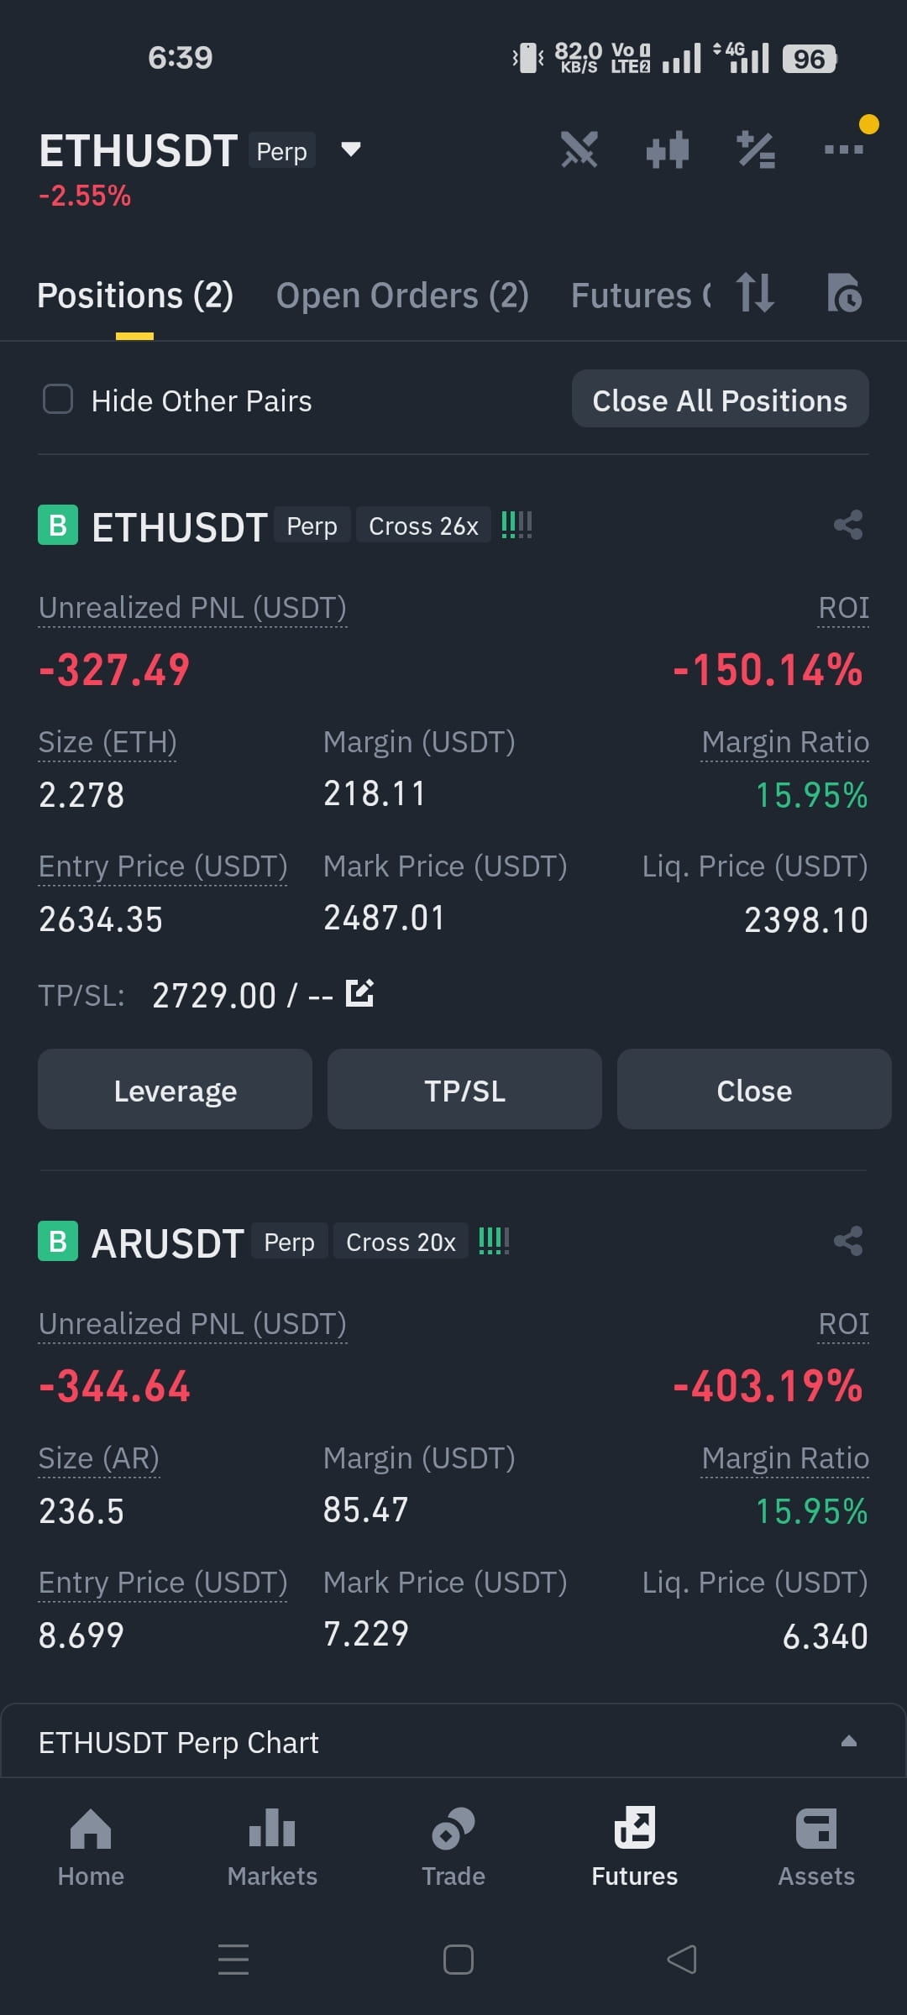Tap the Android back navigation button

(x=682, y=1960)
